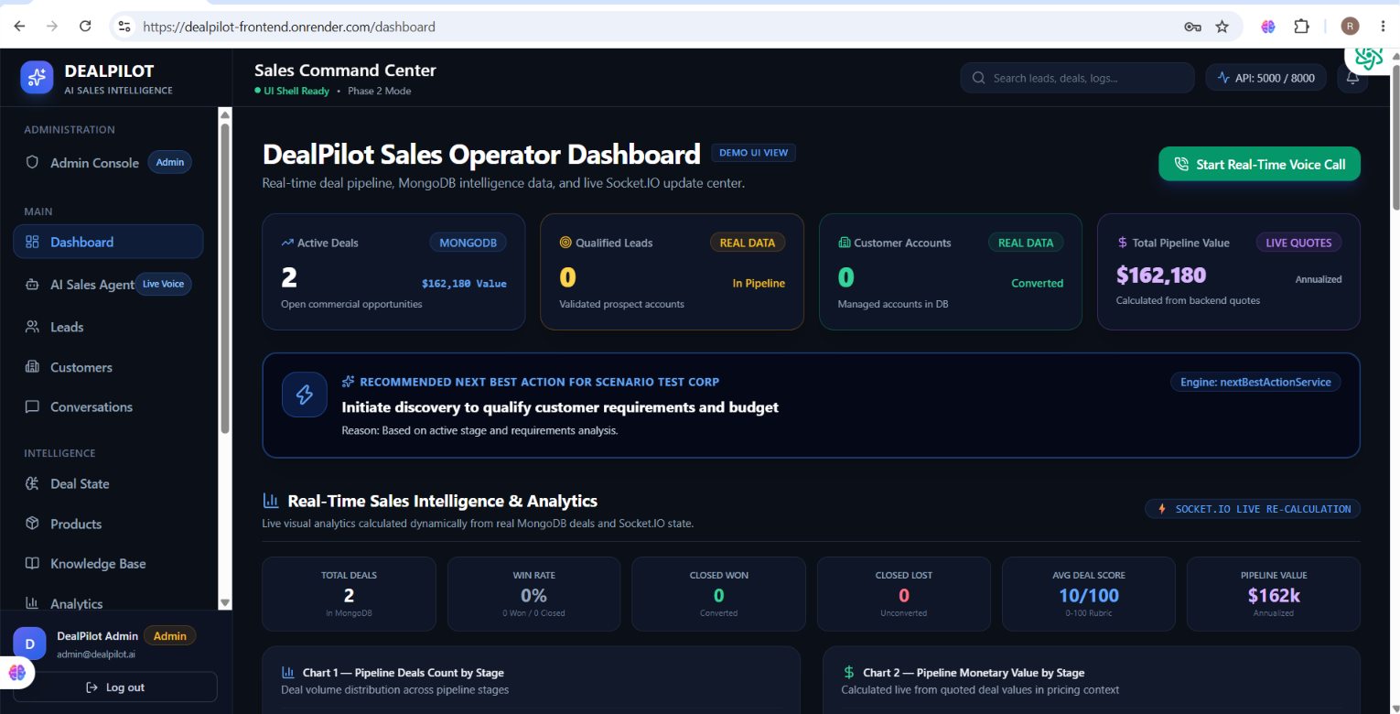The image size is (1400, 714).
Task: Click the Customers building icon in sidebar
Action: (x=32, y=367)
